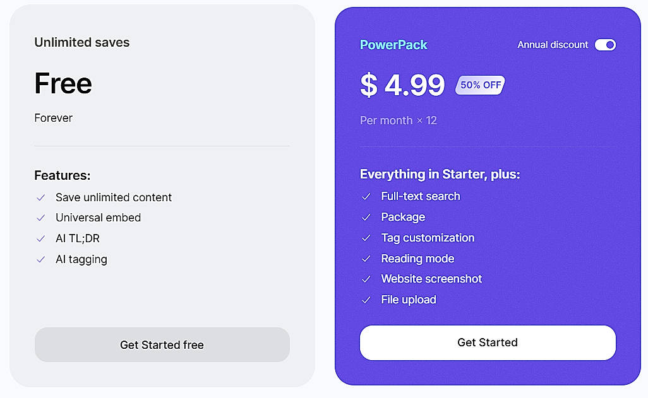Click Get Started on the PowerPack plan
Image resolution: width=648 pixels, height=398 pixels.
pos(488,342)
